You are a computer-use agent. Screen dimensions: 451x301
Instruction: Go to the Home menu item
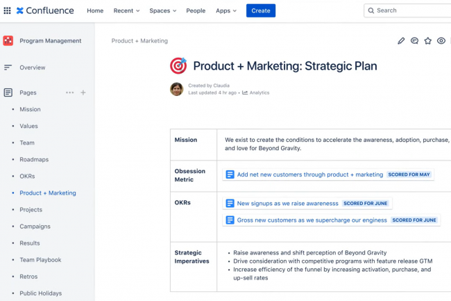tap(95, 10)
